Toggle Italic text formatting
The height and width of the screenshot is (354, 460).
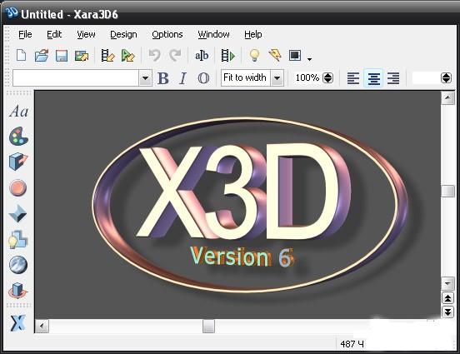click(182, 78)
